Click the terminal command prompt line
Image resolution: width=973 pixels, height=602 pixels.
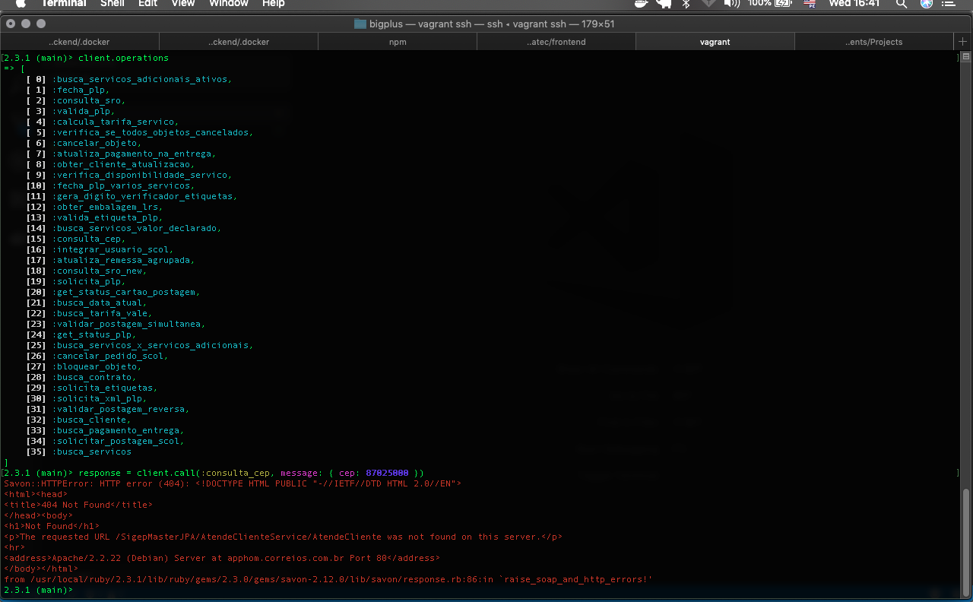[38, 589]
